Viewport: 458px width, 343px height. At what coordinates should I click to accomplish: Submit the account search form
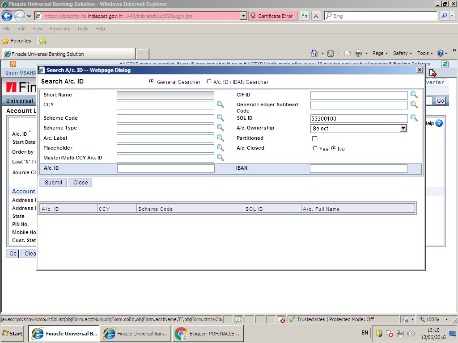53,182
